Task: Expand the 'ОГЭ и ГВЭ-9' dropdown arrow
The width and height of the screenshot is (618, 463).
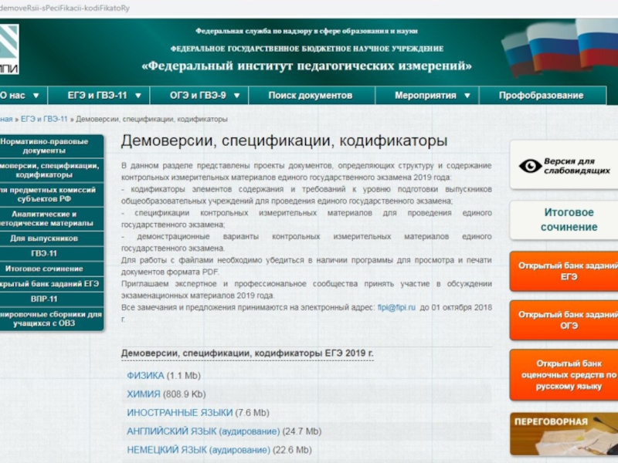Action: click(x=236, y=96)
